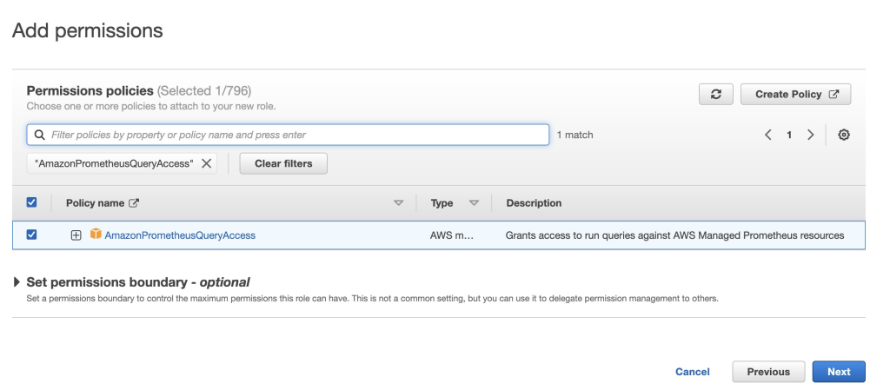Click the Create Policy button
The height and width of the screenshot is (390, 890).
pyautogui.click(x=796, y=94)
